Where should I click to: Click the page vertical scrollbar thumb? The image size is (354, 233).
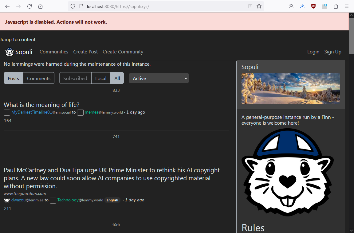click(x=351, y=36)
